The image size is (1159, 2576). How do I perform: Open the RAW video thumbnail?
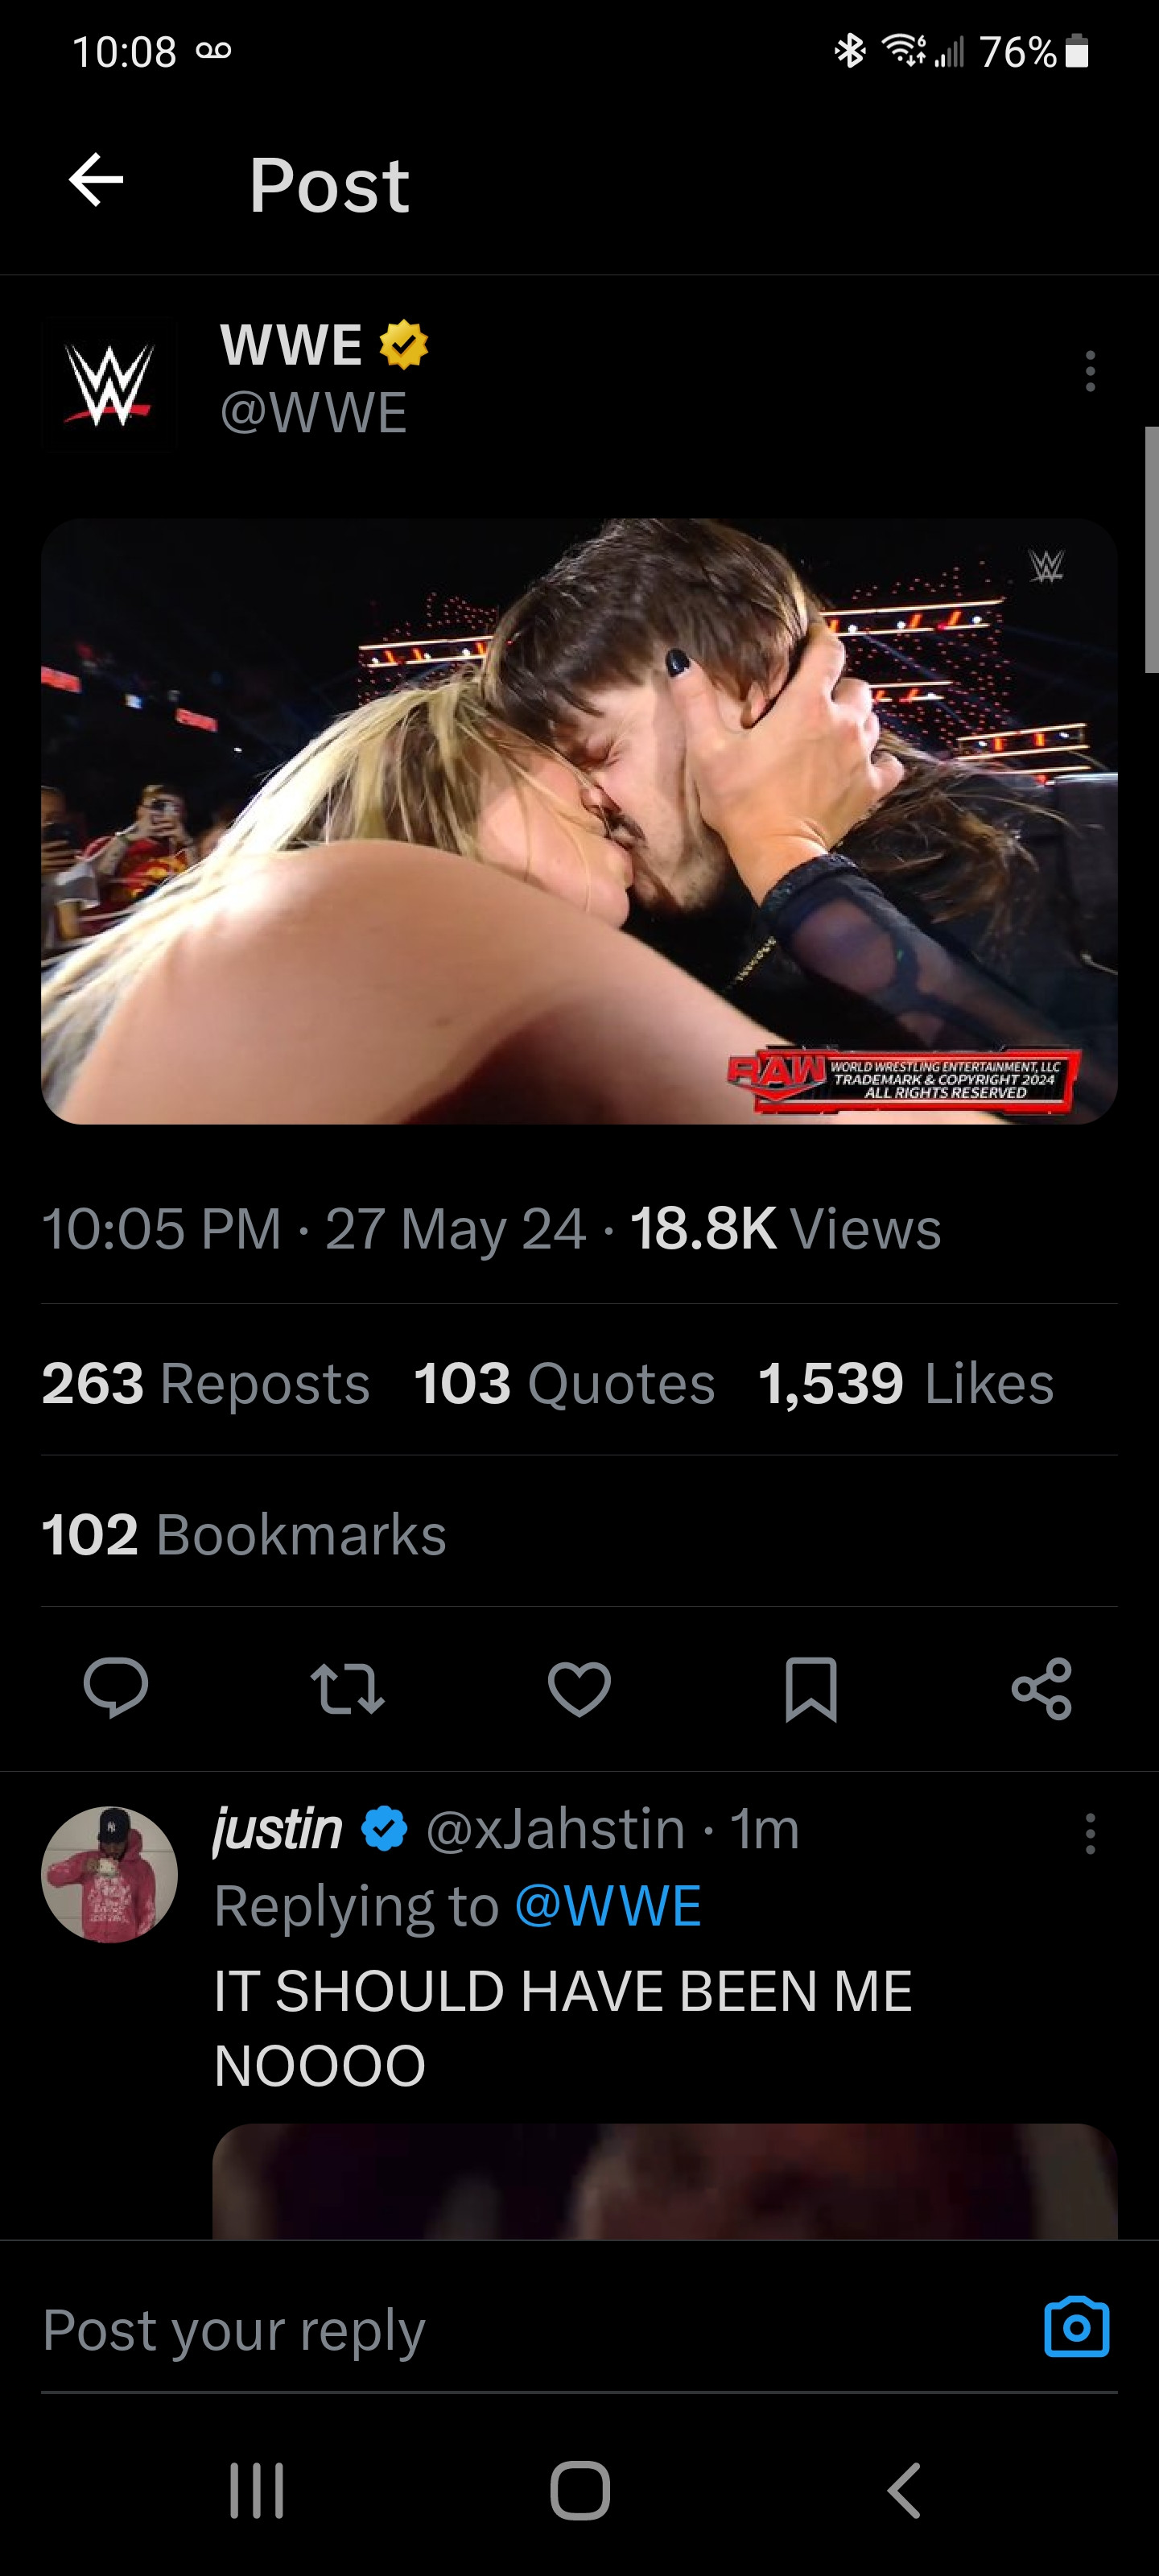click(x=579, y=821)
